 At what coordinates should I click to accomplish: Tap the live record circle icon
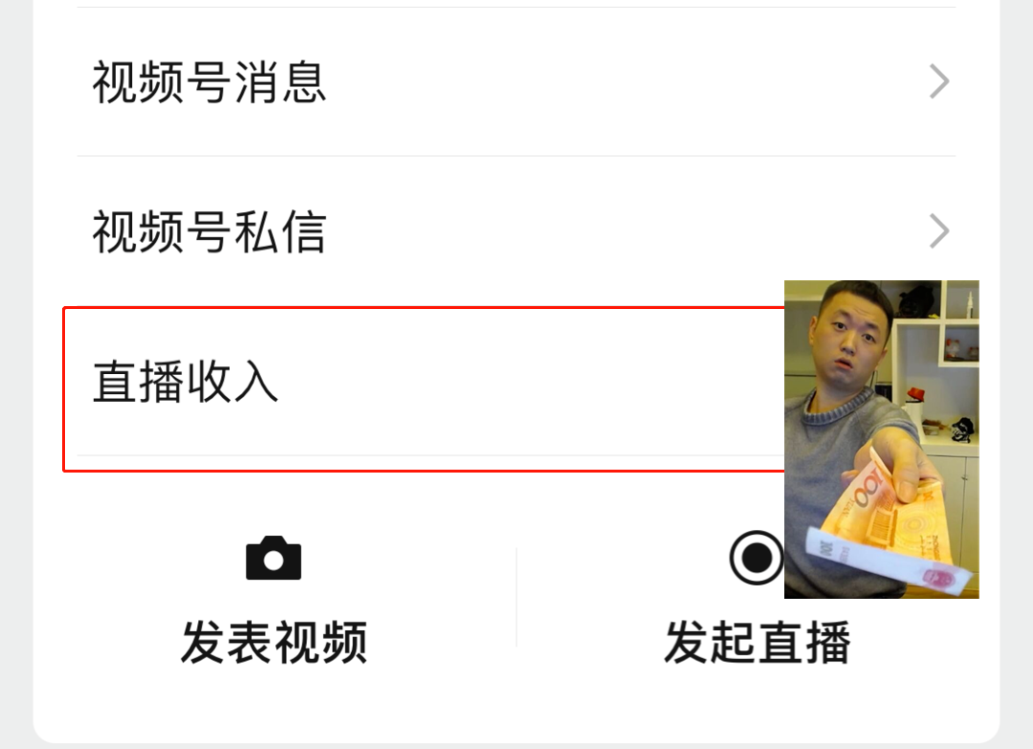pyautogui.click(x=757, y=558)
